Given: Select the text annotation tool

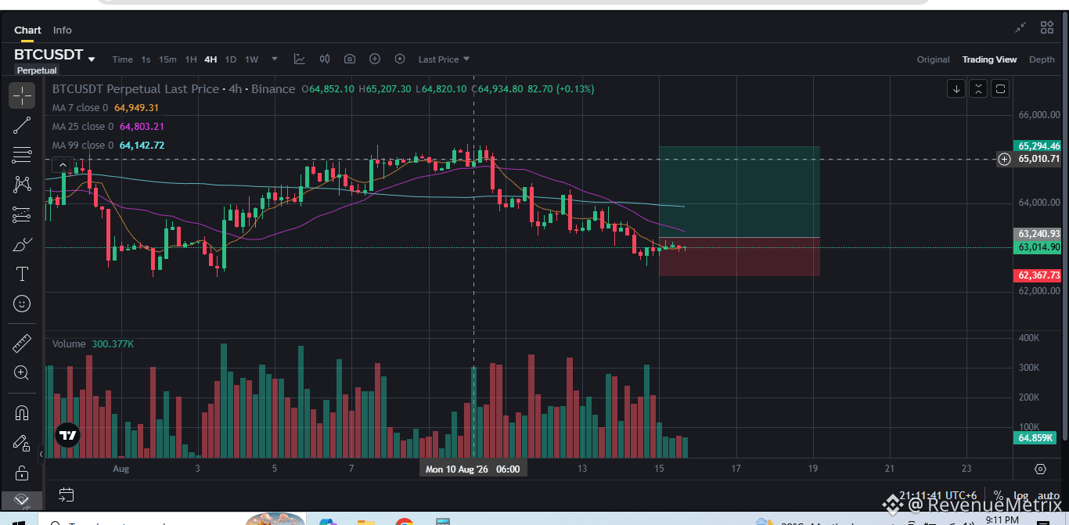Looking at the screenshot, I should point(22,274).
